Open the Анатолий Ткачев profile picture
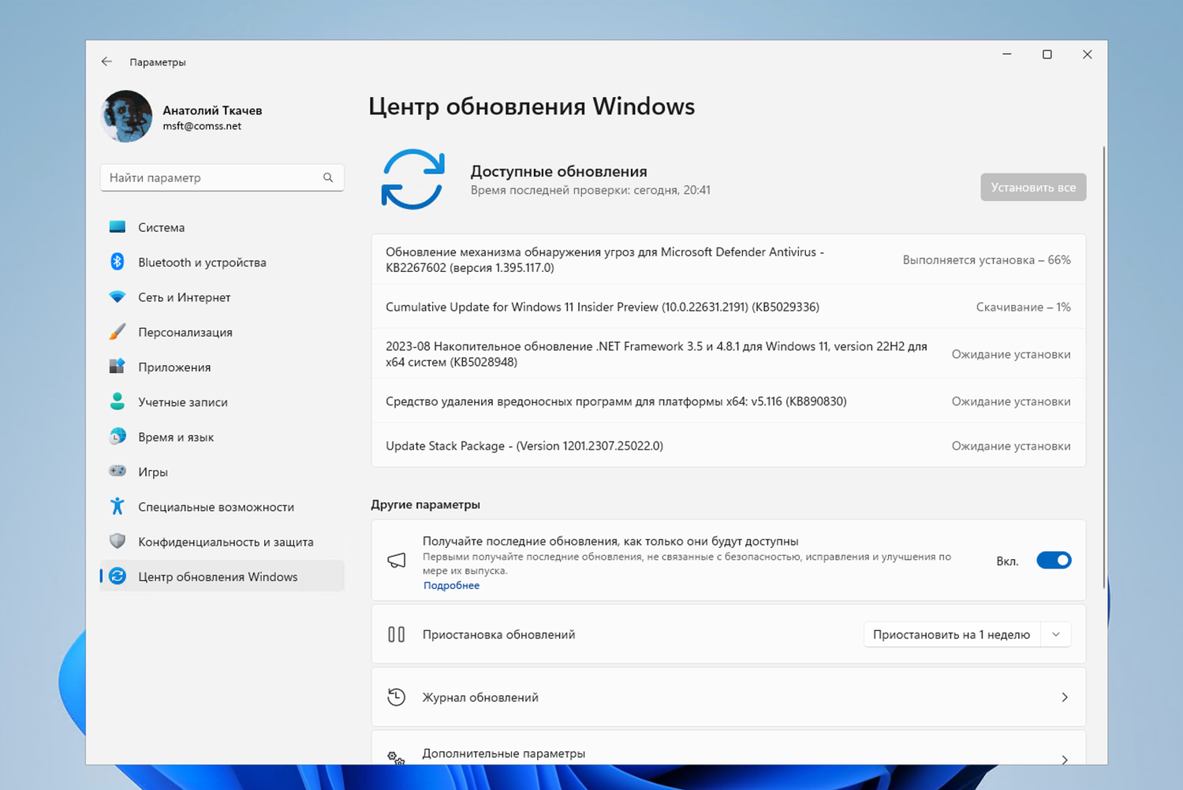This screenshot has width=1183, height=790. tap(127, 117)
